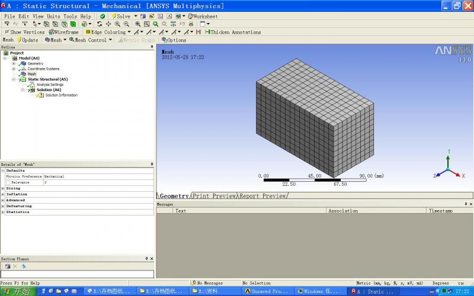Screen dimensions: 474x296
Task: Select Analysis Settings in the outline
Action: 50,85
